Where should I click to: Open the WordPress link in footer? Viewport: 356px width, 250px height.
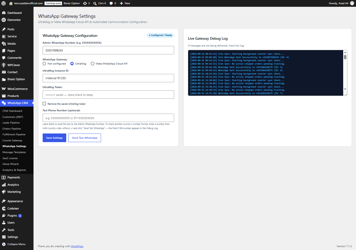77,246
